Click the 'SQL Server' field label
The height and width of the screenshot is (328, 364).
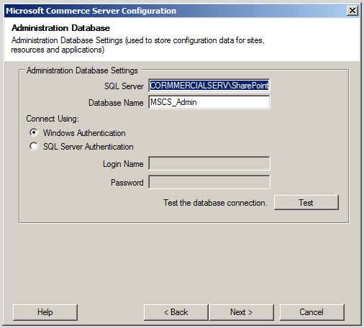coord(124,86)
